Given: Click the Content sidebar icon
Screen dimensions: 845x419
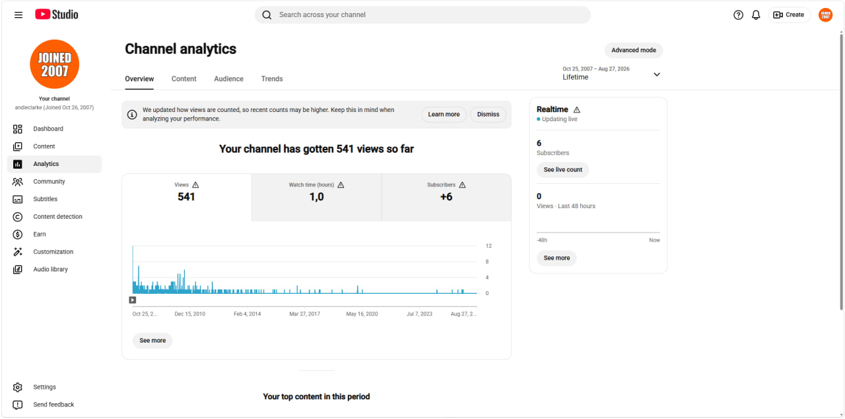Looking at the screenshot, I should pos(18,146).
